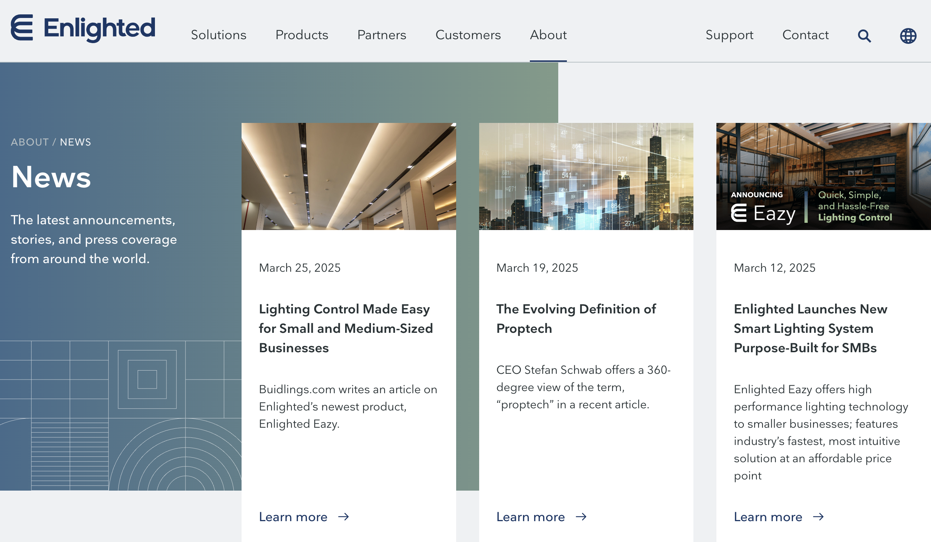Image resolution: width=931 pixels, height=542 pixels.
Task: Open the city skyline article thumbnail
Action: (586, 176)
